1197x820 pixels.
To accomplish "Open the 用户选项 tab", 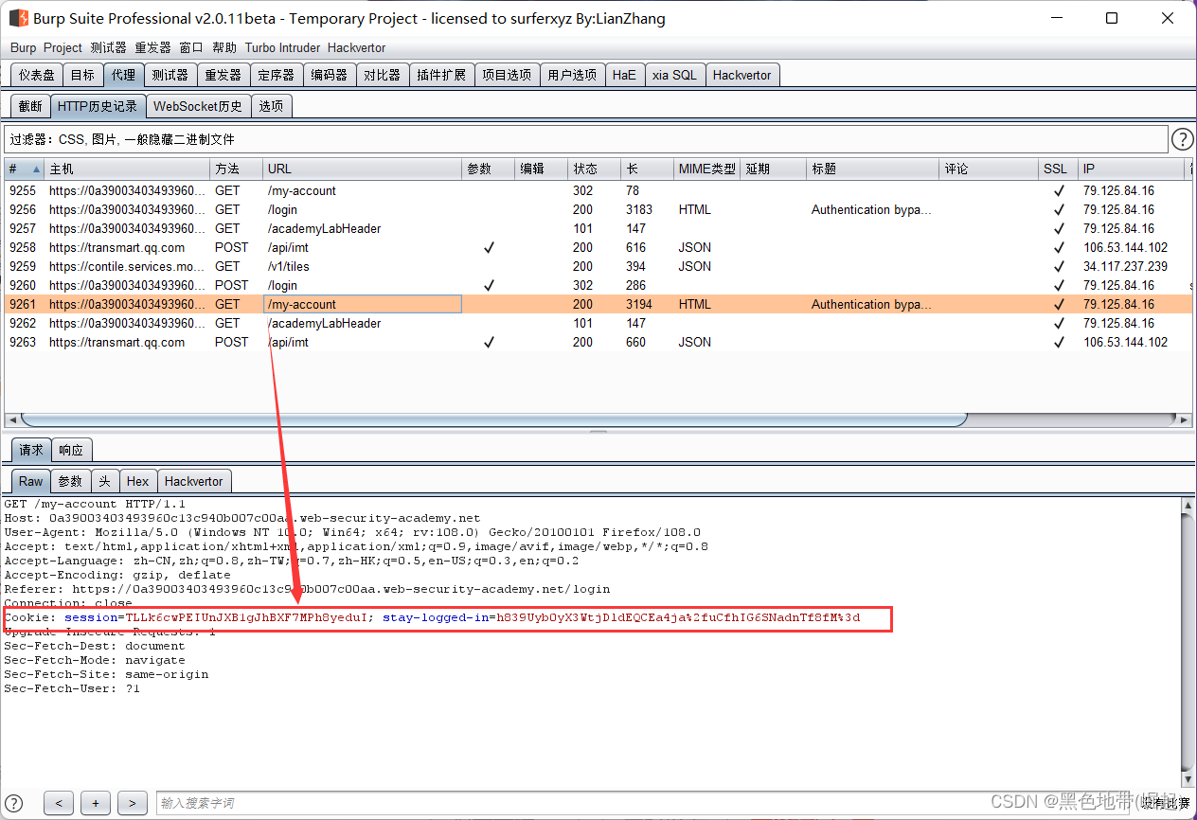I will (572, 75).
